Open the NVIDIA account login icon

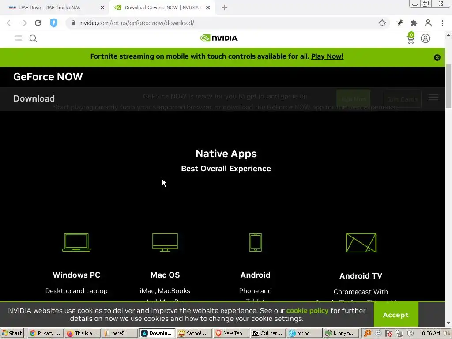pyautogui.click(x=426, y=38)
